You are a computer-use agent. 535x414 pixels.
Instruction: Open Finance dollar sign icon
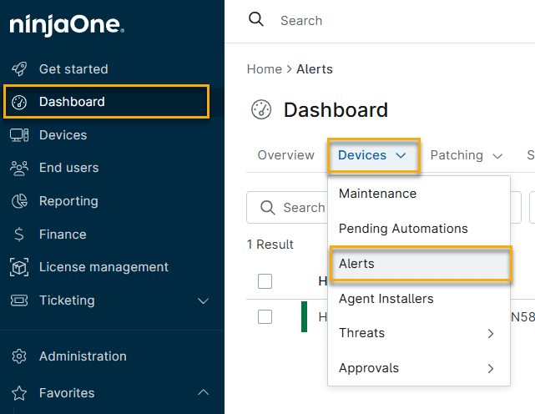tap(19, 235)
